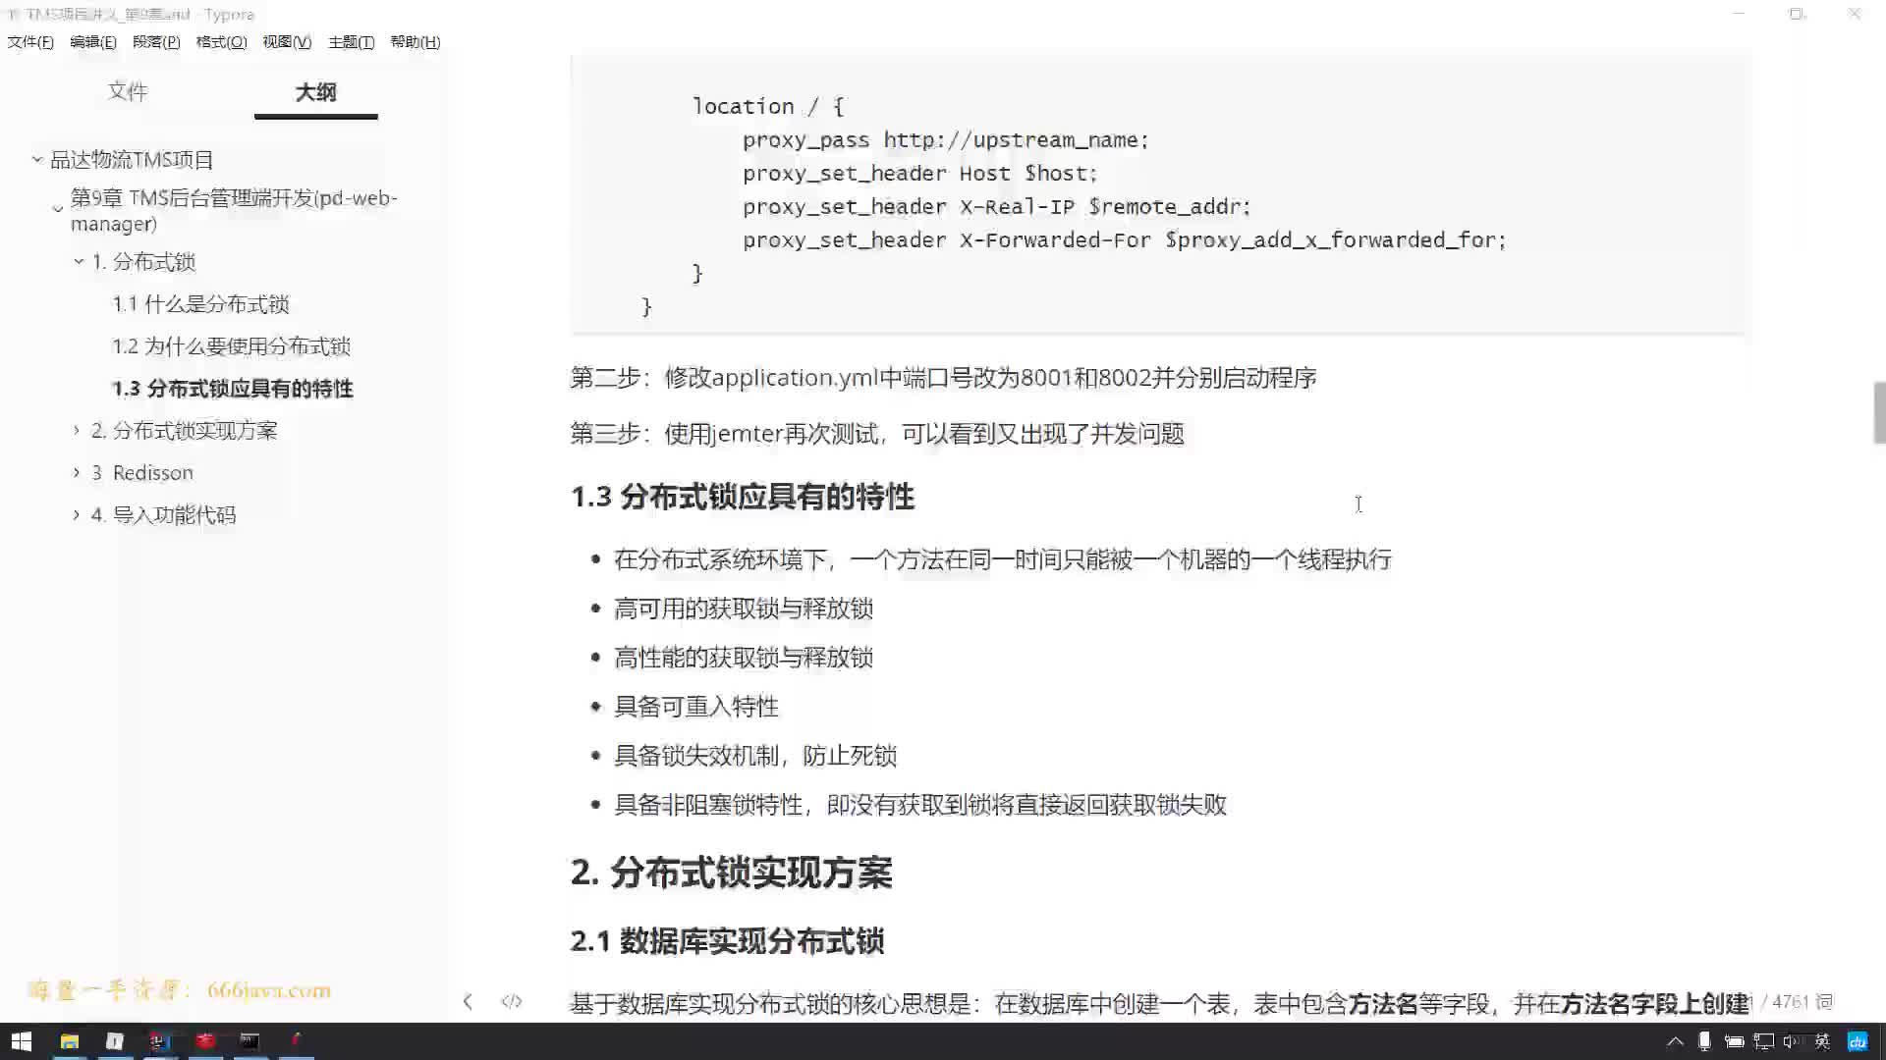Click the microphone tray icon
This screenshot has height=1060, width=1886.
[1704, 1041]
